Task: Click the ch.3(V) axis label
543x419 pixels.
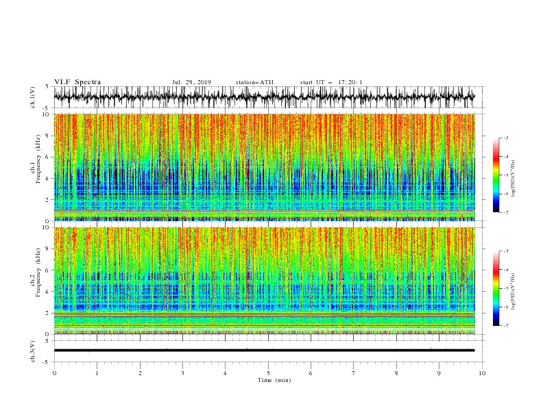Action: click(33, 351)
